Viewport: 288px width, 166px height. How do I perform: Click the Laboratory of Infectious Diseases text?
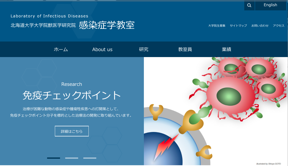click(49, 16)
